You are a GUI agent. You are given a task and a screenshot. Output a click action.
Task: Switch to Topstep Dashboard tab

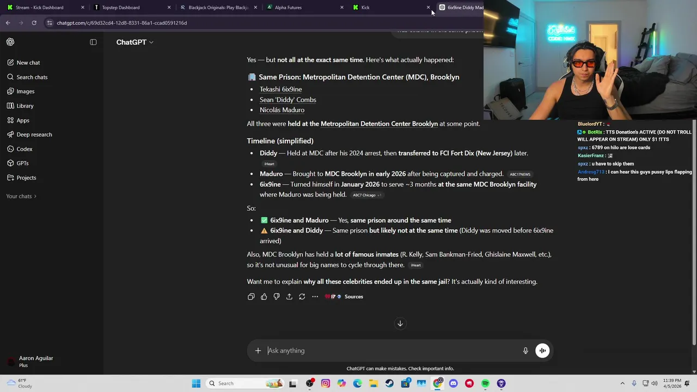[x=131, y=8]
